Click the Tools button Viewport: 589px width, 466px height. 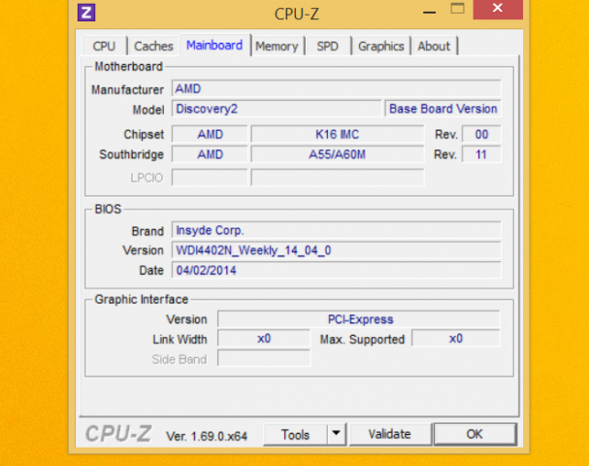click(295, 434)
